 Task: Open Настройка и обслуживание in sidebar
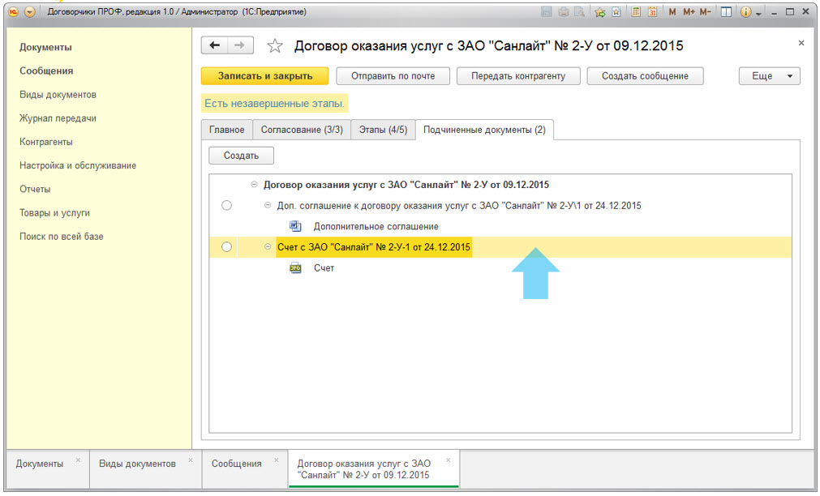point(78,165)
